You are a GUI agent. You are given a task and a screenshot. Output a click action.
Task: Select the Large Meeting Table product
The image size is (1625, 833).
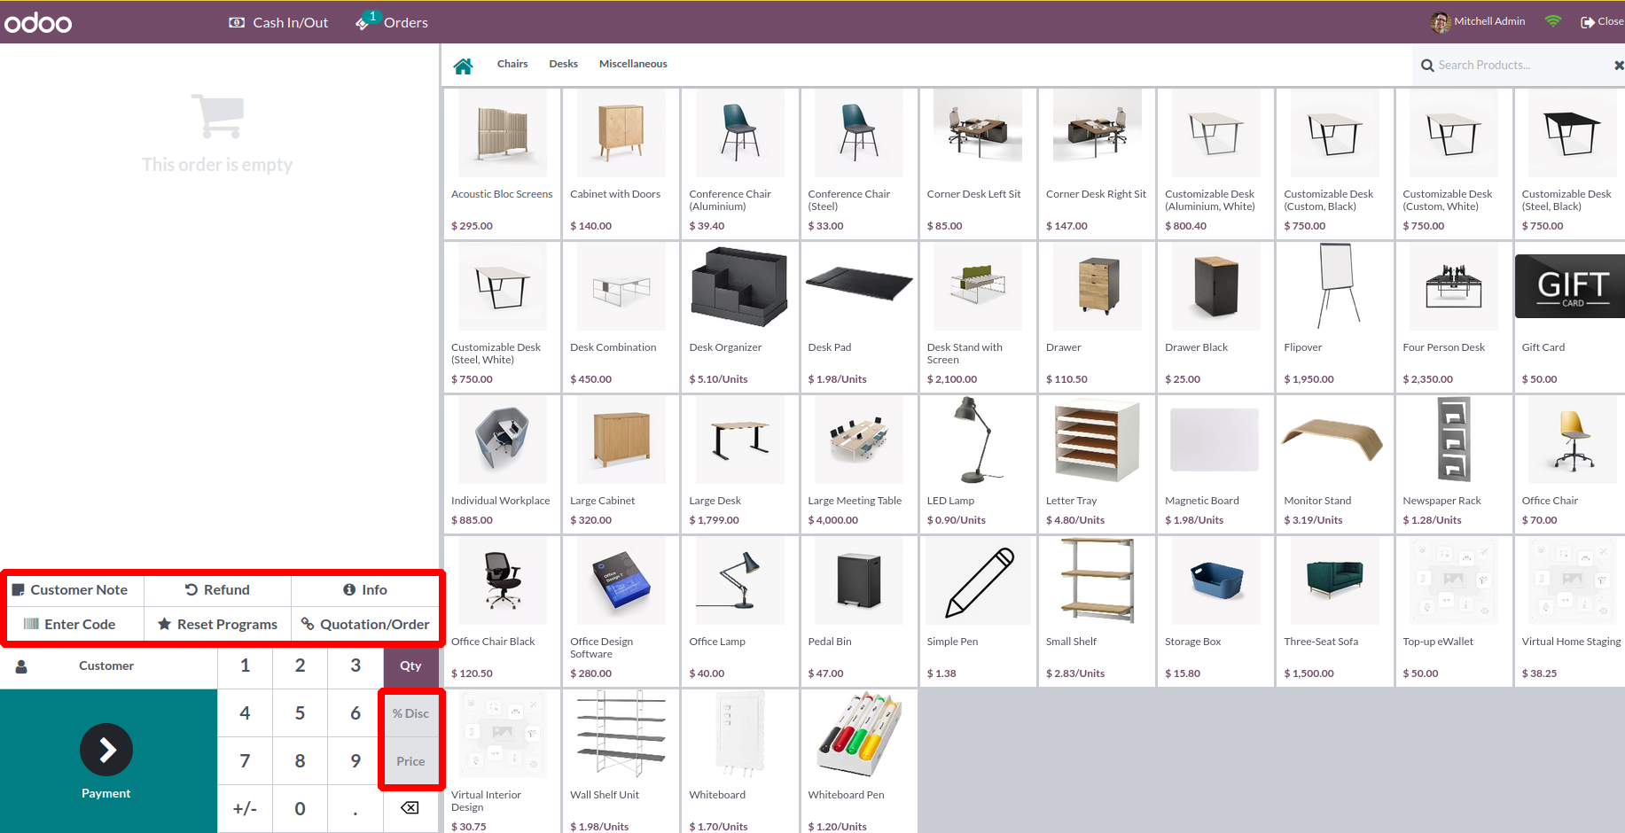[x=859, y=464]
